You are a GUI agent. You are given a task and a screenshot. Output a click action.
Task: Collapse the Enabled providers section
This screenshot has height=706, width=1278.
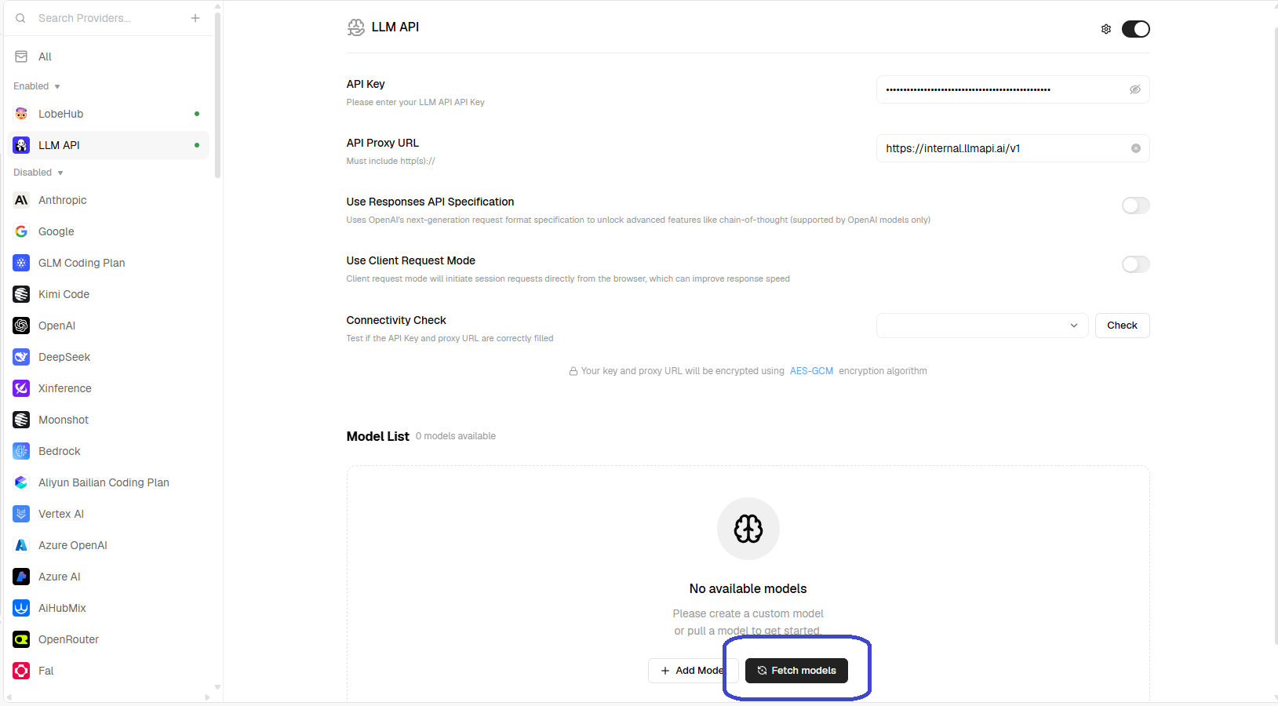tap(37, 86)
